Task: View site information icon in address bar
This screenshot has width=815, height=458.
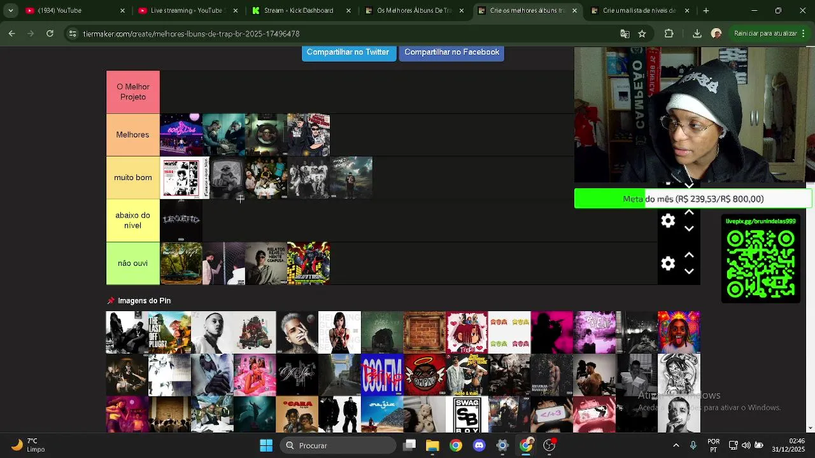Action: 73,34
